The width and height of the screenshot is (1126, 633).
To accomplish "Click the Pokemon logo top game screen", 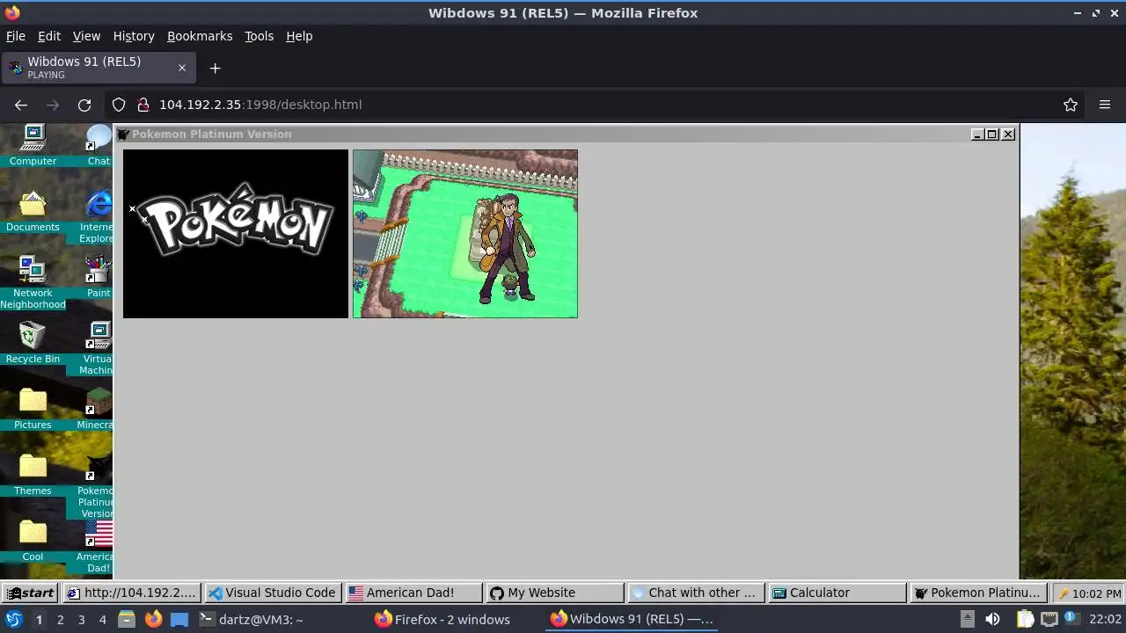I will (x=236, y=234).
